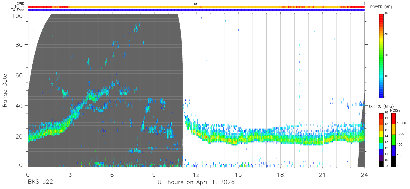Click the "40" tick on Range Gate axis
Viewport: 410px width, 189px height.
(x=19, y=106)
